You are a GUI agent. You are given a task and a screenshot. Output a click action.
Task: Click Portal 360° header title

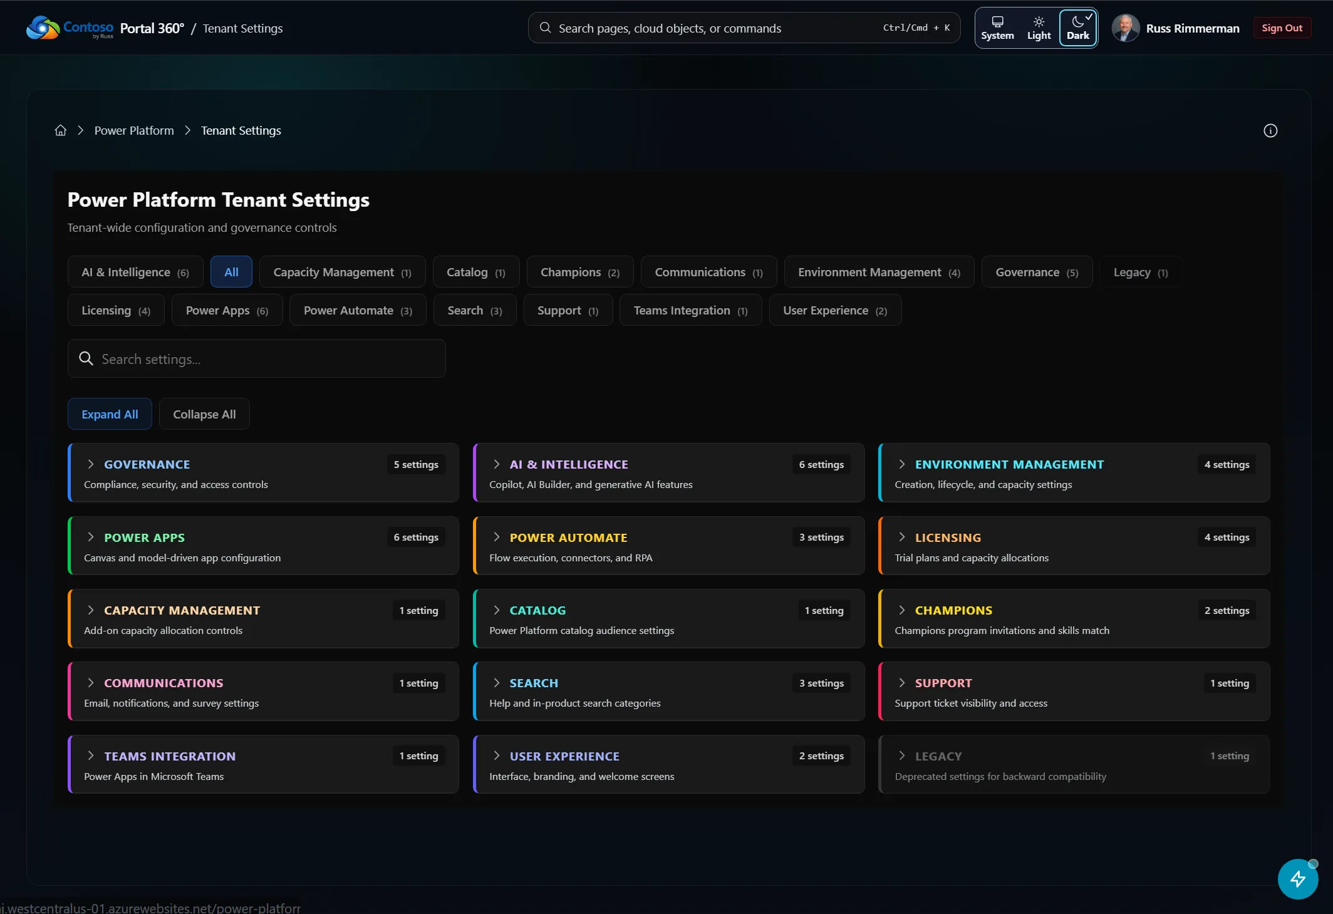point(152,28)
